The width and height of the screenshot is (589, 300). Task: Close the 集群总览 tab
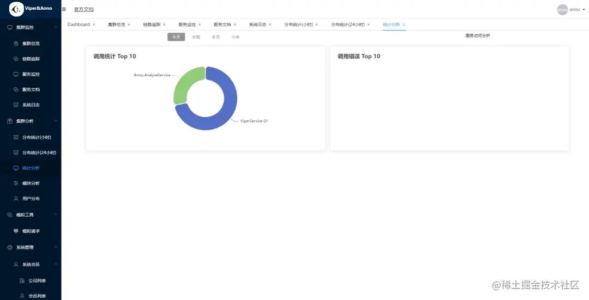129,25
